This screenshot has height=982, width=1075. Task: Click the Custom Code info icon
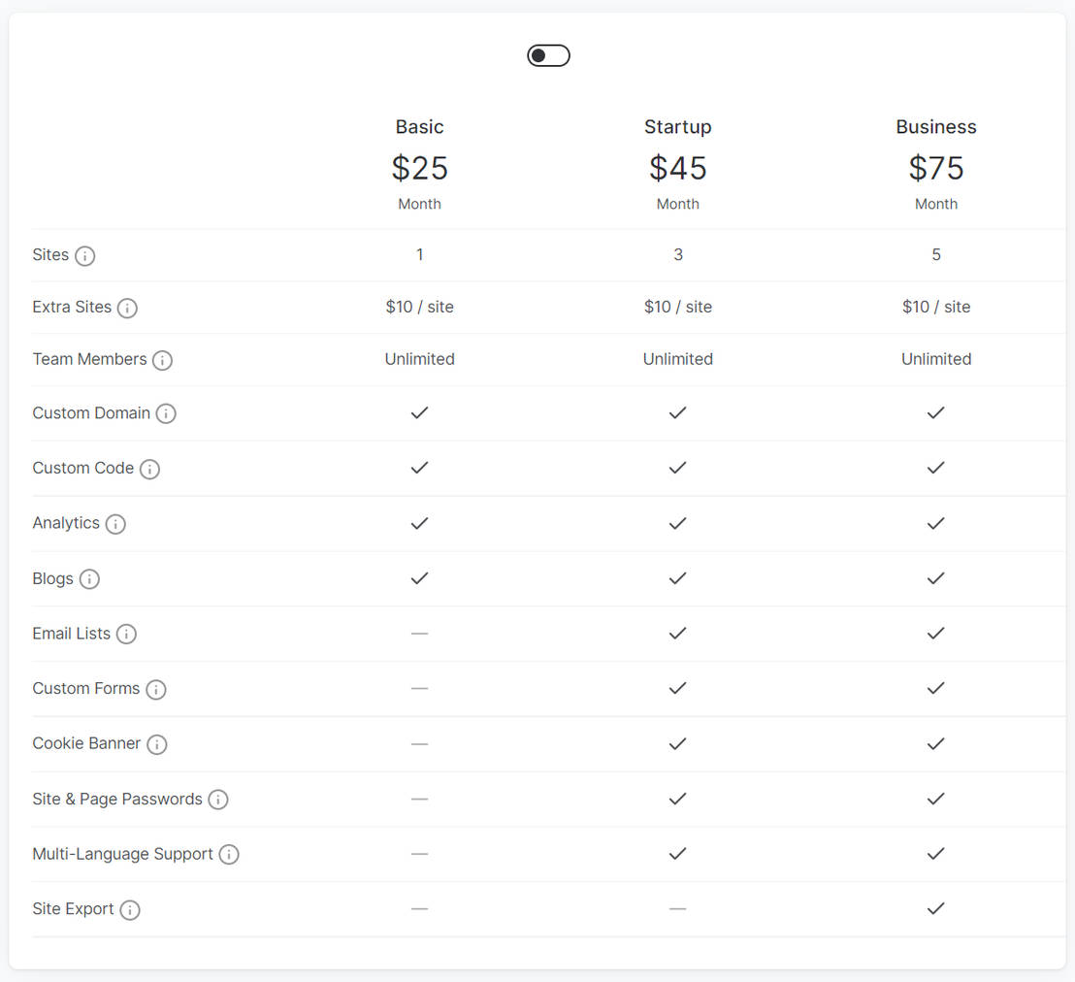(150, 469)
